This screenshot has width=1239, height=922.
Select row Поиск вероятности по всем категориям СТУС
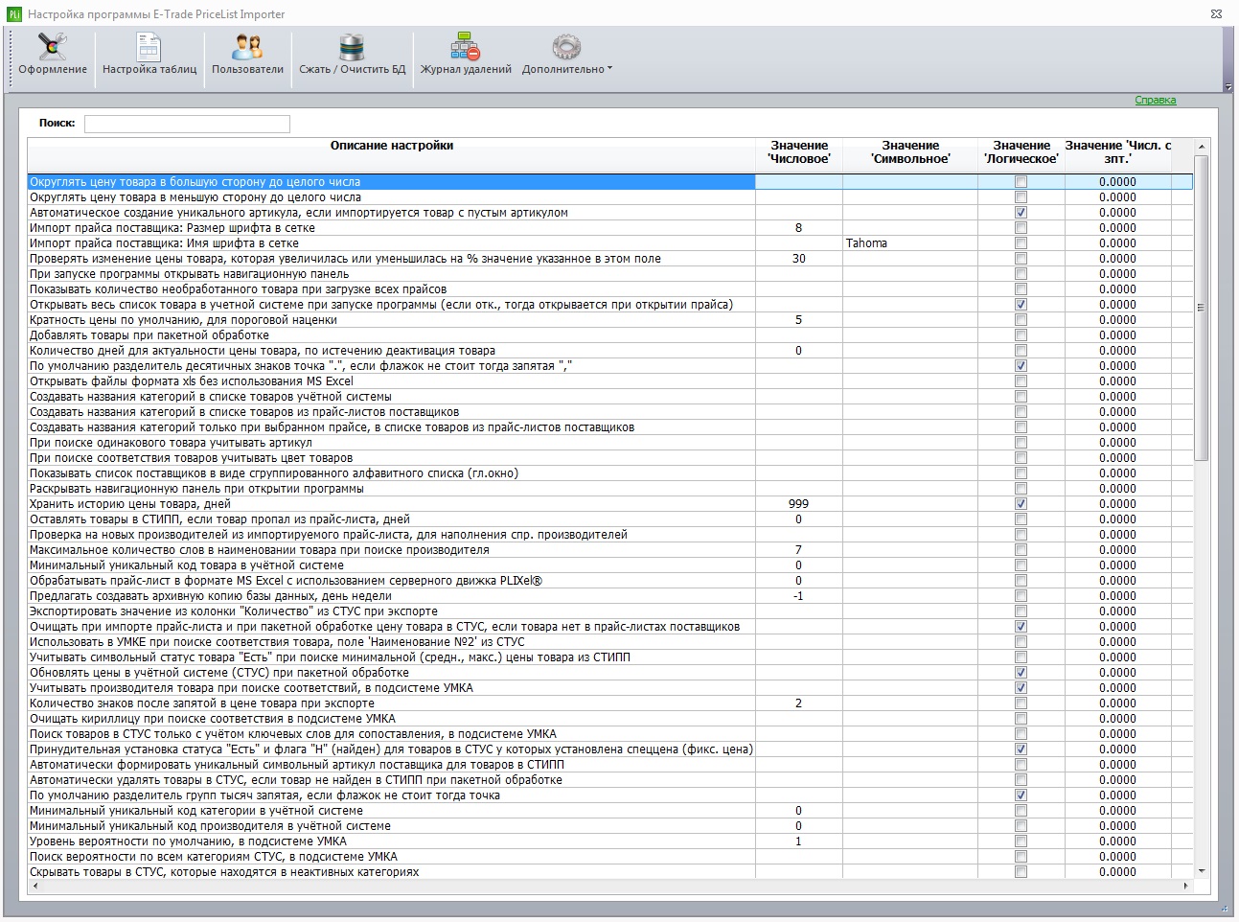pyautogui.click(x=391, y=857)
